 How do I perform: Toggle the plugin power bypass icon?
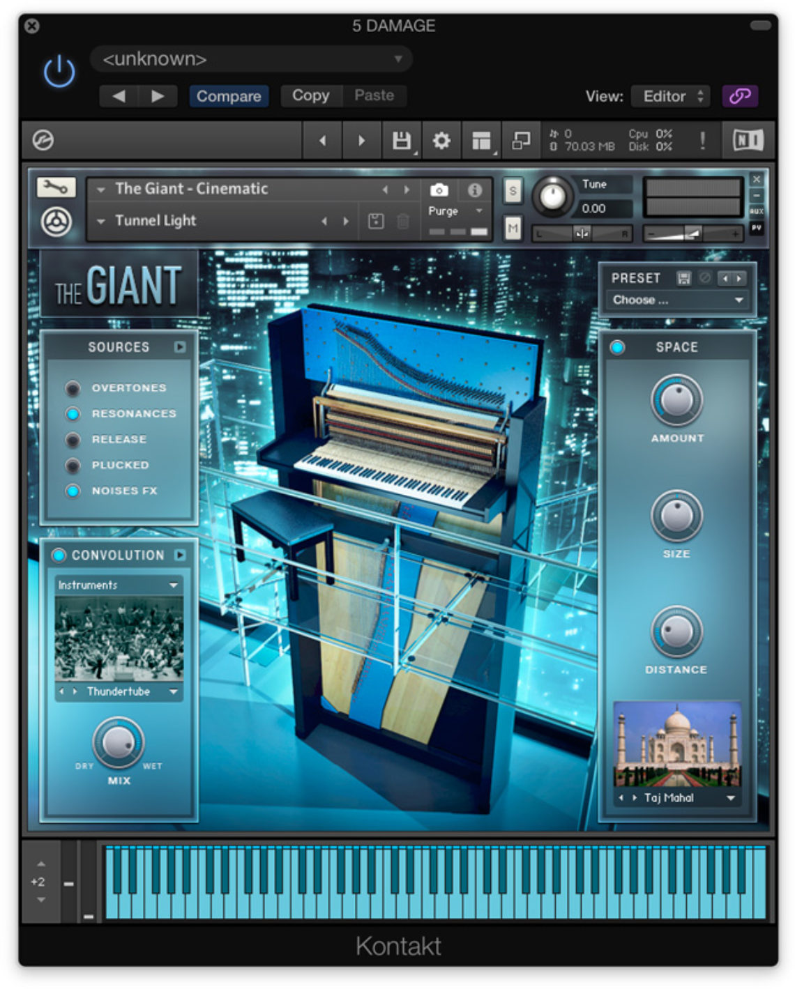[59, 71]
